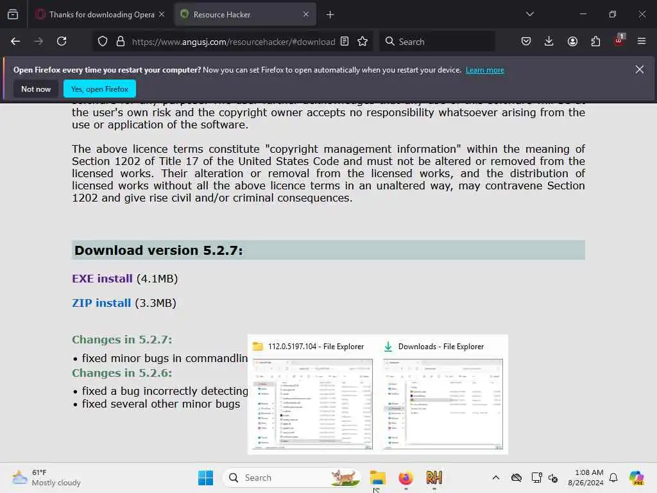Open Firefox application hamburger menu

click(x=642, y=42)
